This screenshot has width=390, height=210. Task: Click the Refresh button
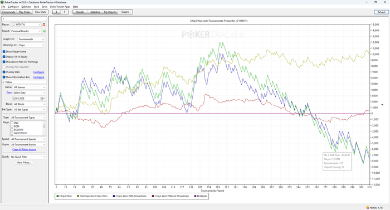point(381,12)
